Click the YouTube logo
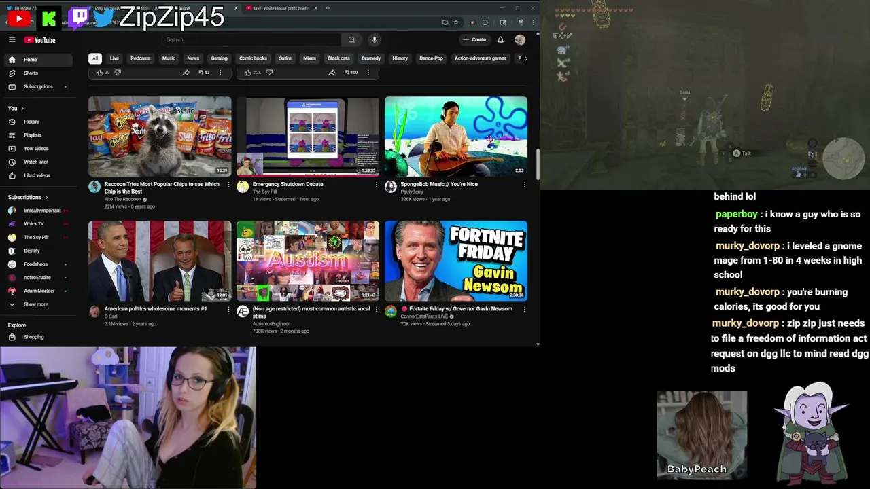This screenshot has height=489, width=870. point(40,40)
